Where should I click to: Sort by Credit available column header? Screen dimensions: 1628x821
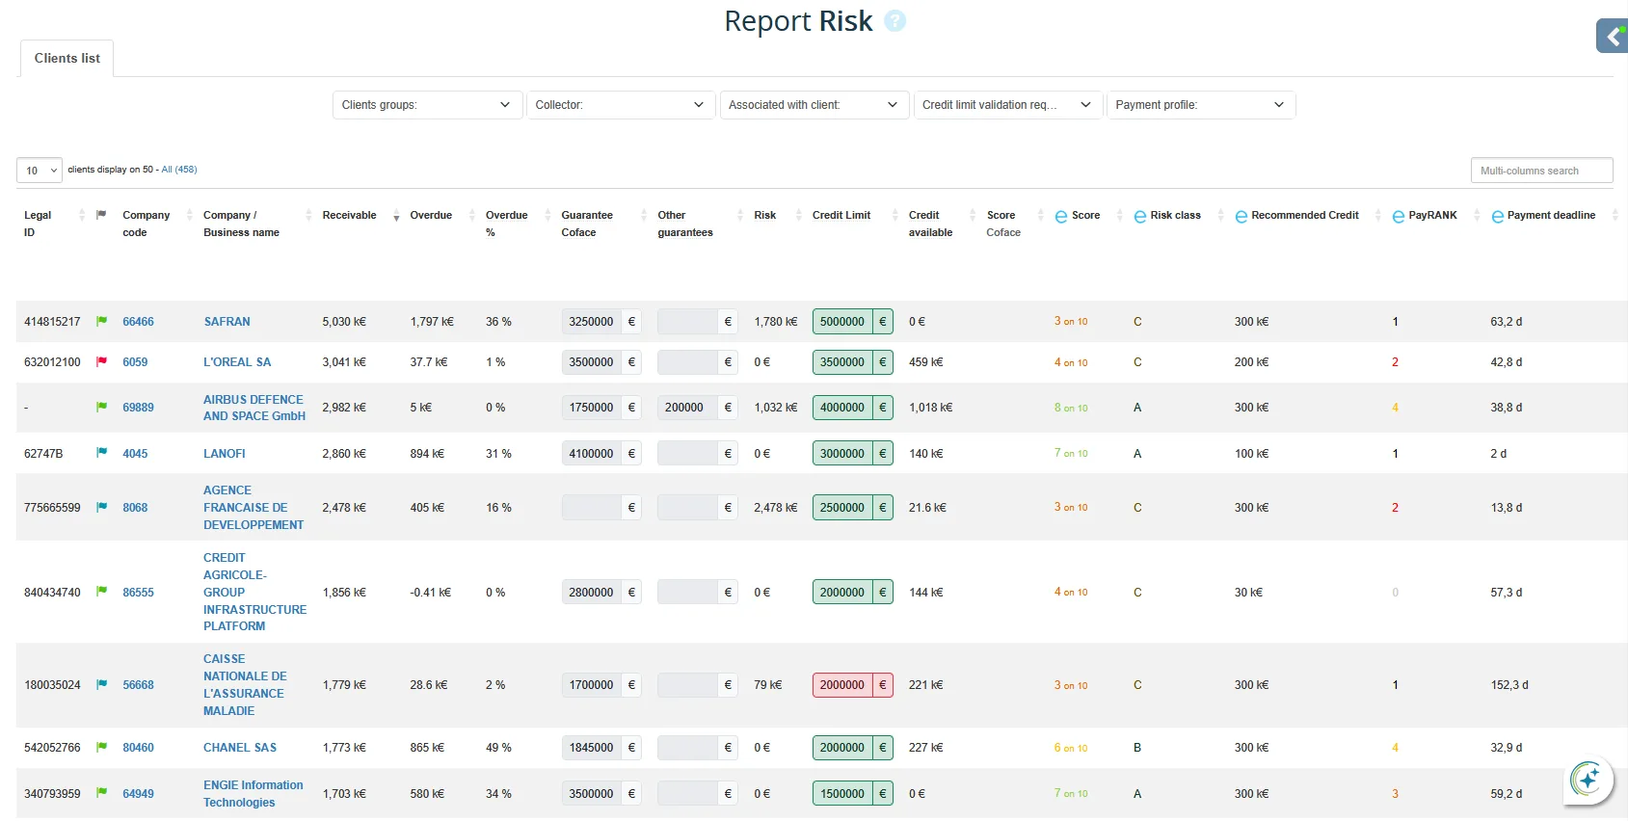(930, 224)
